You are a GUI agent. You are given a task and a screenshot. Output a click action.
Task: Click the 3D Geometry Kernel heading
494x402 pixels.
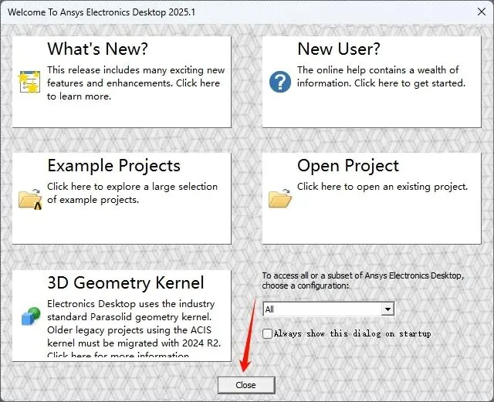(x=125, y=282)
